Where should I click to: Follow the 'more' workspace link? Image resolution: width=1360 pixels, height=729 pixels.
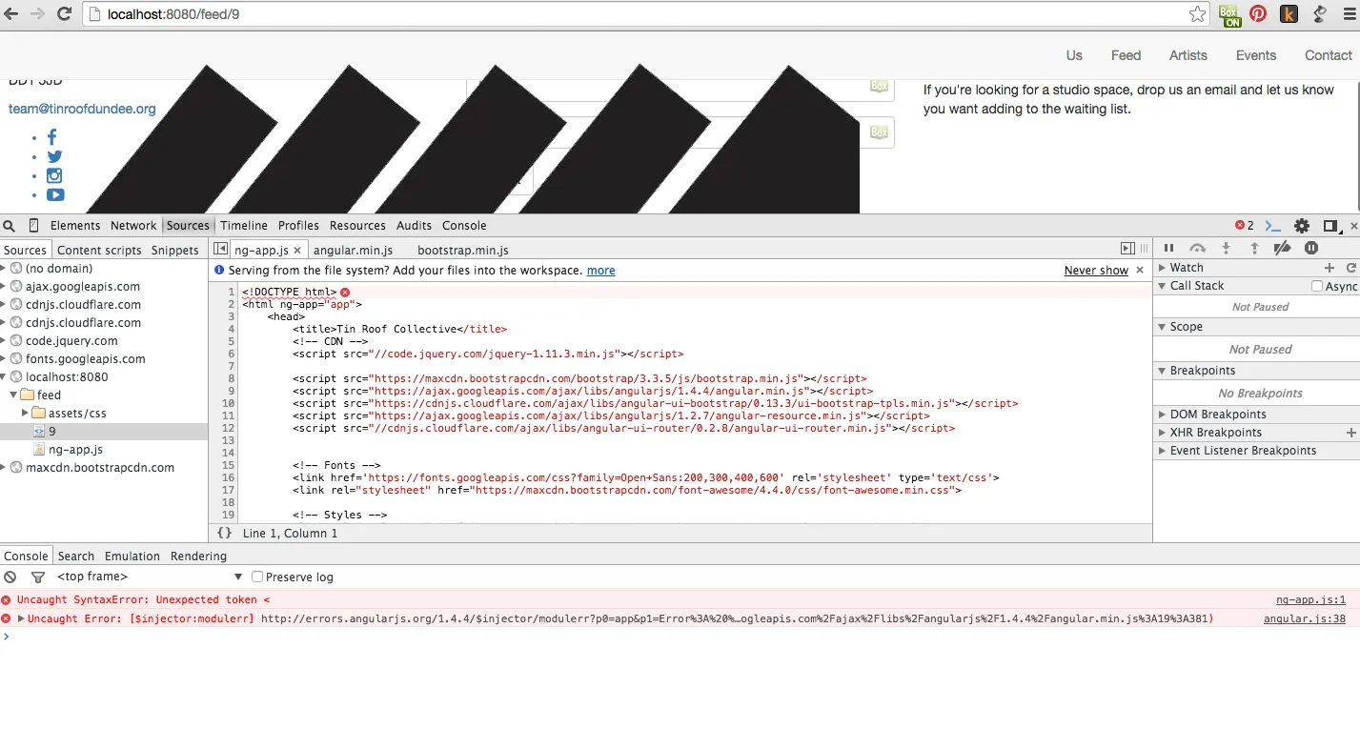click(x=600, y=271)
